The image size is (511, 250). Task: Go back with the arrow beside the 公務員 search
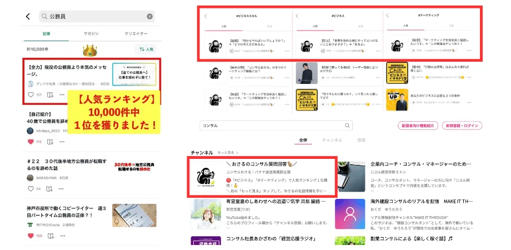(x=28, y=16)
